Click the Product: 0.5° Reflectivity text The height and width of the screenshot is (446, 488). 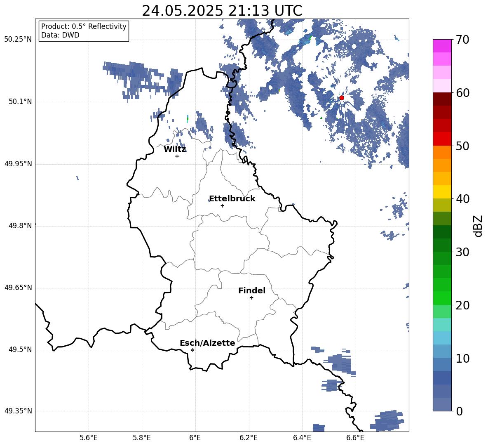[84, 26]
